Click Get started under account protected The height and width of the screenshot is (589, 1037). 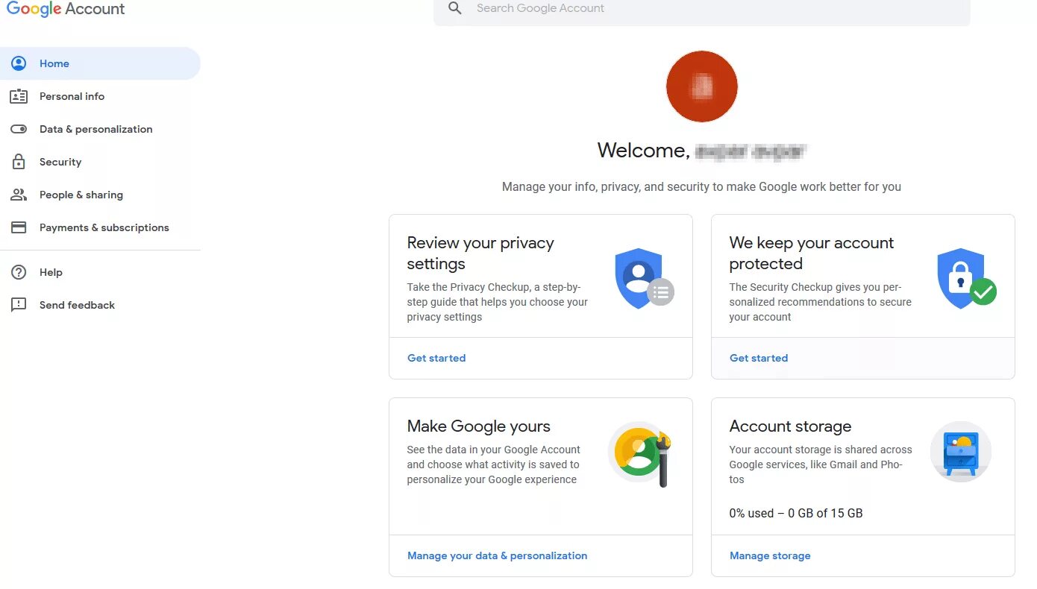pos(759,358)
